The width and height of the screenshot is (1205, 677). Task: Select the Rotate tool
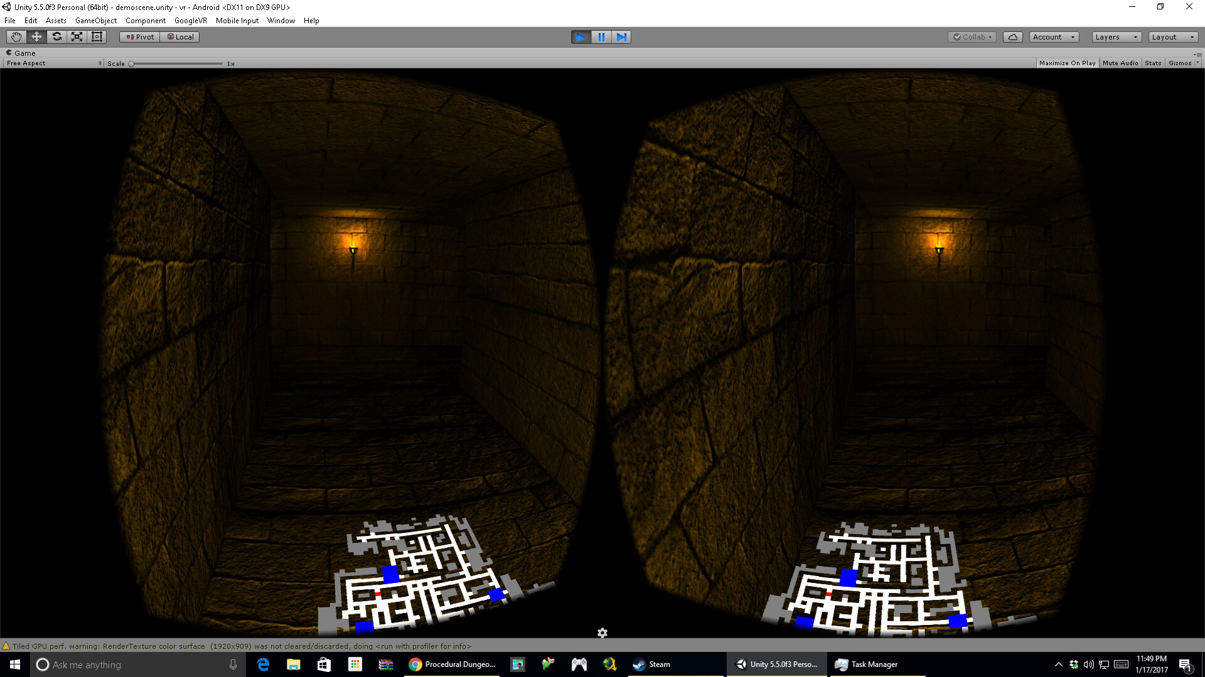[56, 36]
